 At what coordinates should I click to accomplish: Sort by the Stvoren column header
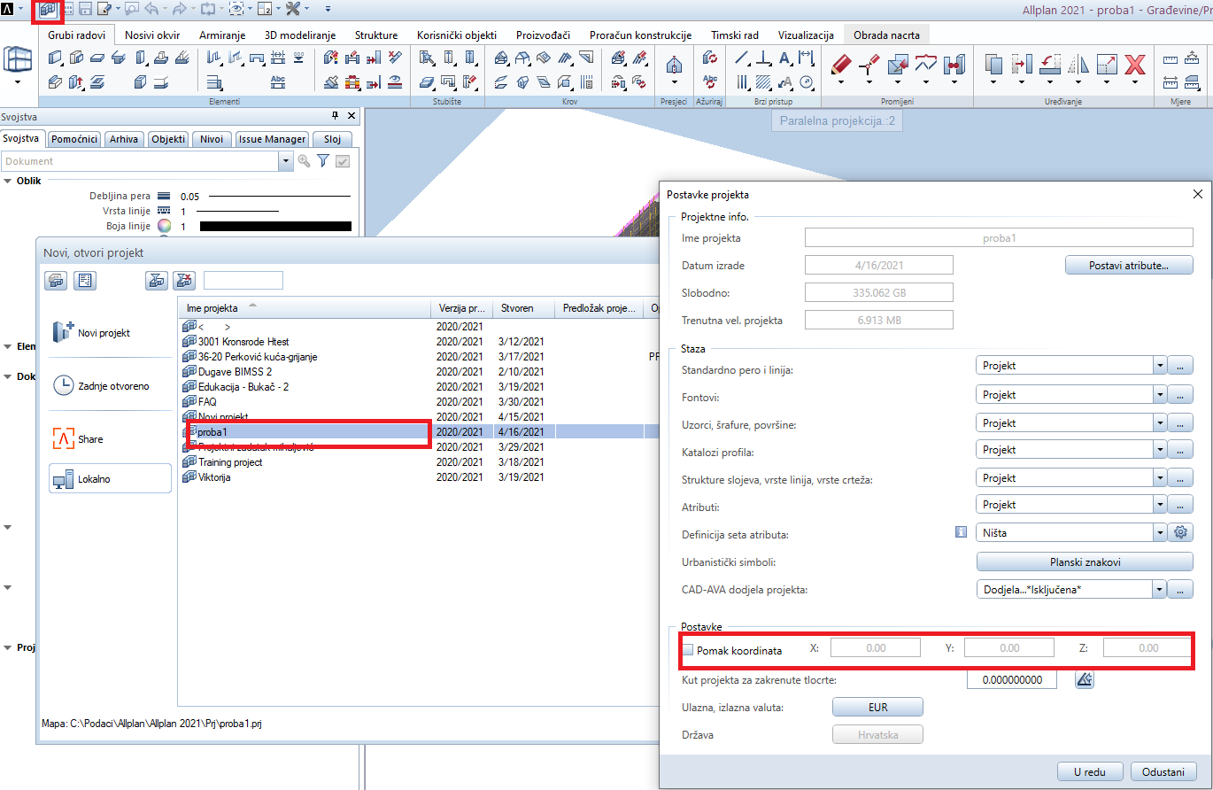click(x=524, y=308)
